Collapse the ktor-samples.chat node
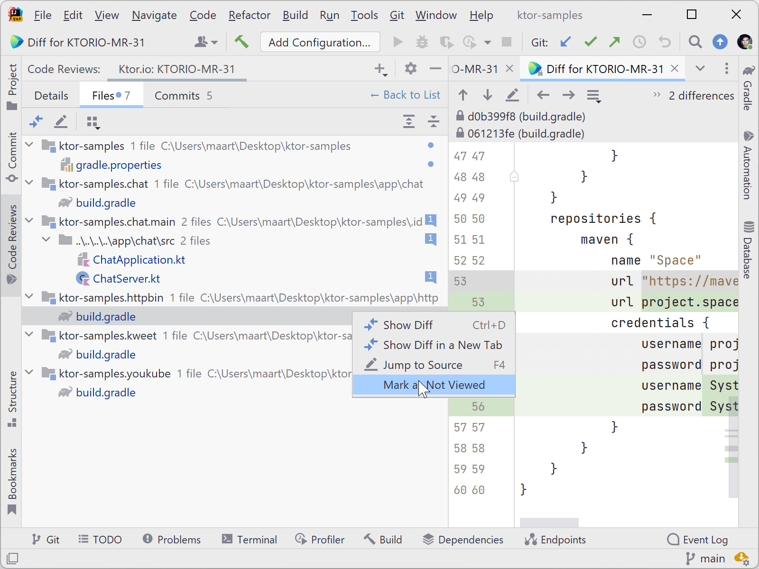This screenshot has width=759, height=569. pos(29,183)
